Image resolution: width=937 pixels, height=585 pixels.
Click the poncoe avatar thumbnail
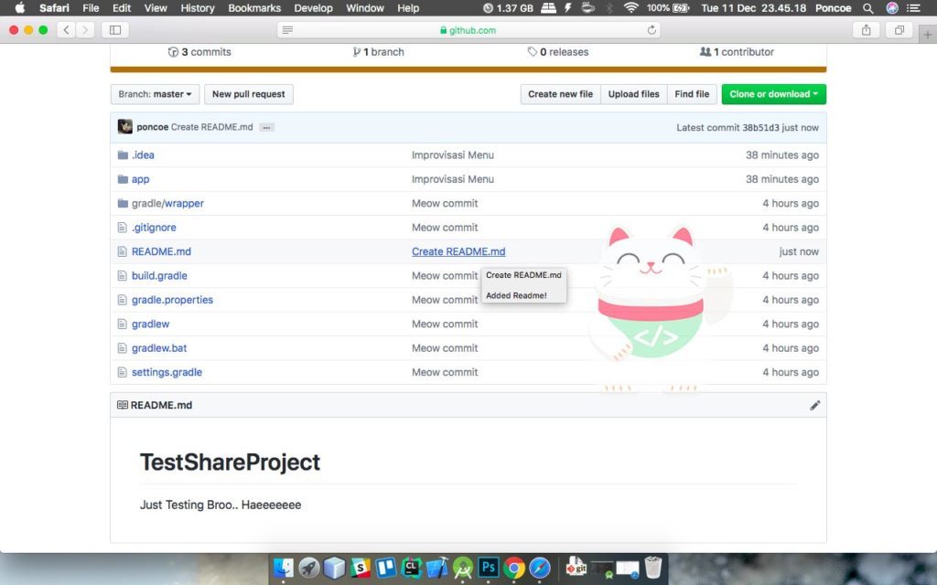click(124, 126)
